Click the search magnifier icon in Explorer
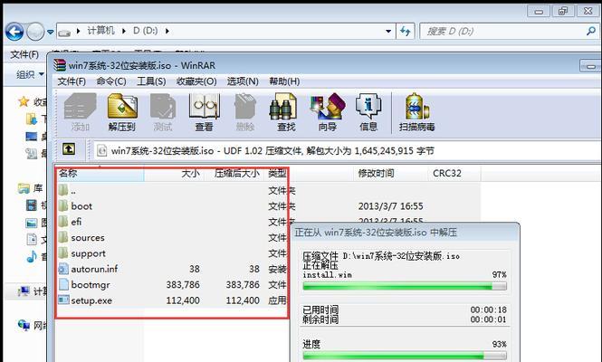The height and width of the screenshot is (362, 602). click(591, 31)
